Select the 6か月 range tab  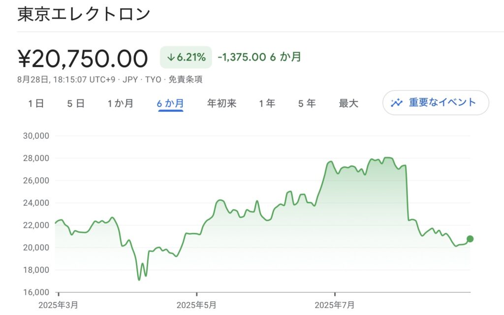[x=170, y=103]
